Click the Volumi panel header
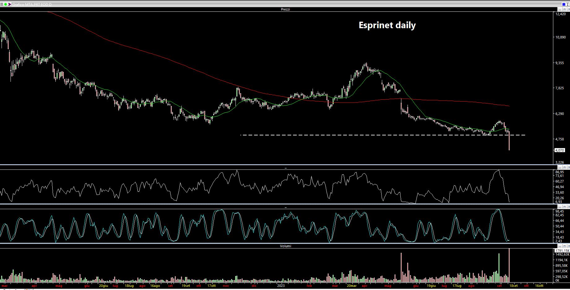The height and width of the screenshot is (290, 570). click(x=285, y=246)
